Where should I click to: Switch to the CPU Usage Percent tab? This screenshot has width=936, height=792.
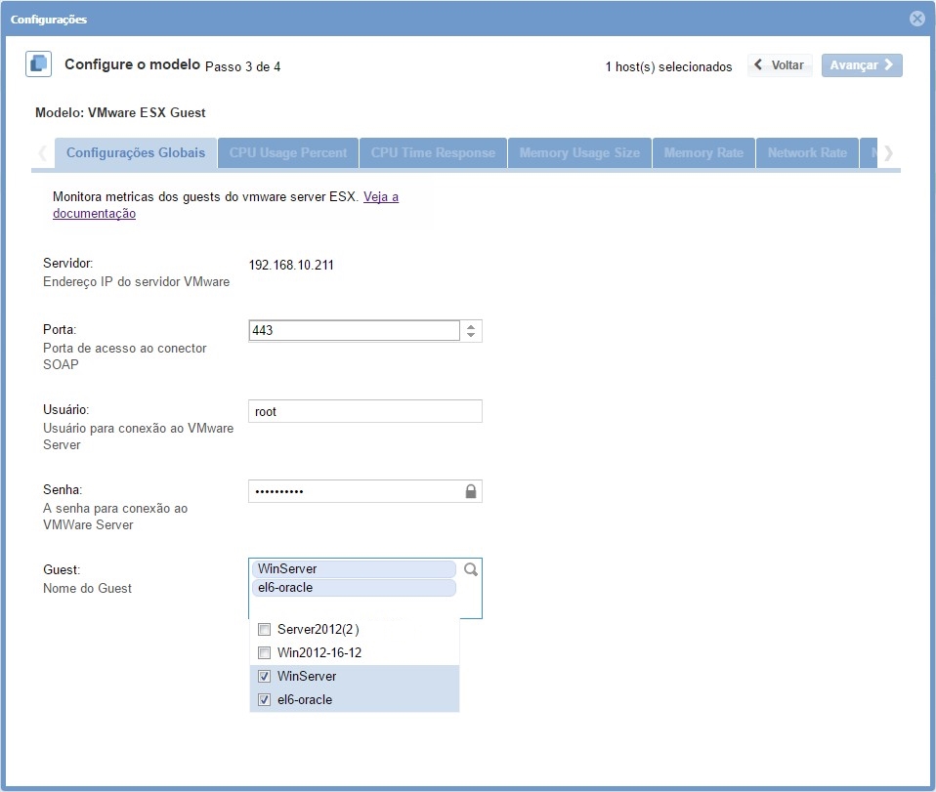pyautogui.click(x=288, y=153)
